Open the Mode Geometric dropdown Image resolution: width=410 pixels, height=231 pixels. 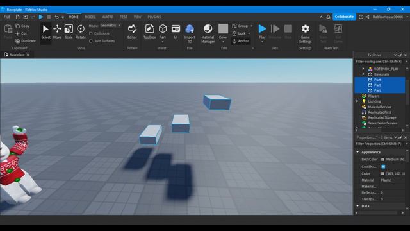pos(111,26)
